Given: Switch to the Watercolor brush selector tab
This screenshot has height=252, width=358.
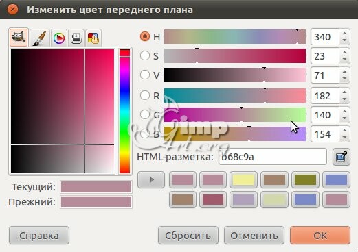Looking at the screenshot, I should (x=39, y=38).
